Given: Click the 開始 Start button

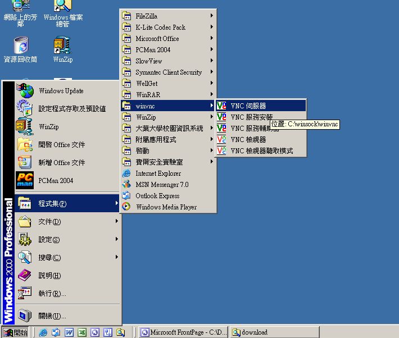Looking at the screenshot, I should pos(16,332).
